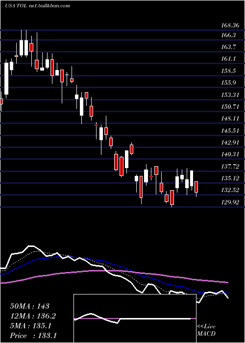Click the 135.12 price level label
Screen dimensions: 245x343
(230, 178)
